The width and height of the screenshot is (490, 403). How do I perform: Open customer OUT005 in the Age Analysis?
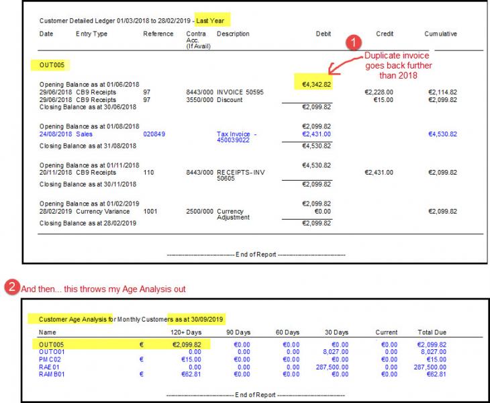(x=52, y=344)
